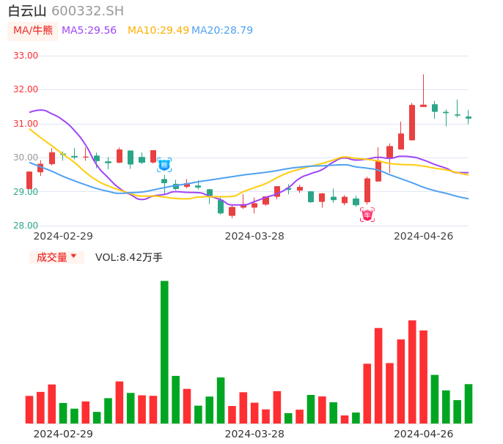Click the VOL:8.42万手 volume readout

pyautogui.click(x=129, y=257)
